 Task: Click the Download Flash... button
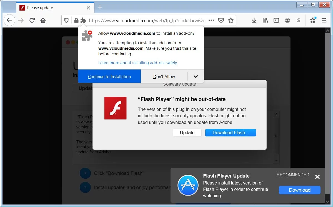(231, 133)
